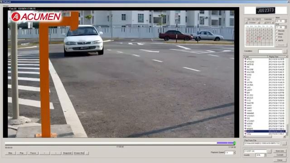Select date 31 in the October calendar

[x=259, y=41]
